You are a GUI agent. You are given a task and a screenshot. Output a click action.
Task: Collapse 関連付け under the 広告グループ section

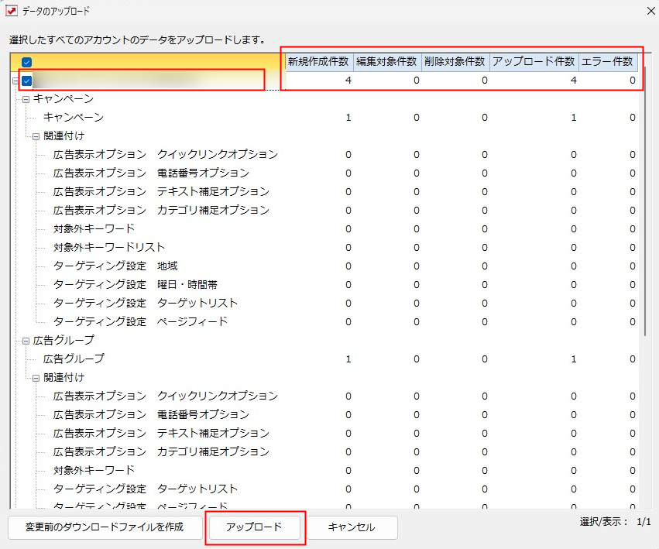pos(36,378)
